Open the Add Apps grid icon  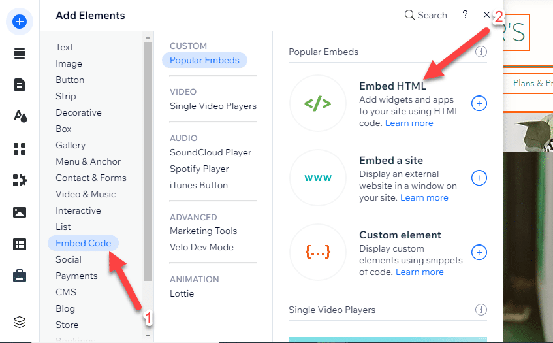(20, 149)
